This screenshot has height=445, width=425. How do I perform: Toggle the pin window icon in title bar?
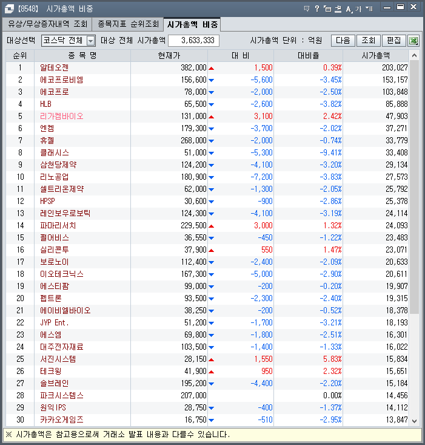(338, 8)
